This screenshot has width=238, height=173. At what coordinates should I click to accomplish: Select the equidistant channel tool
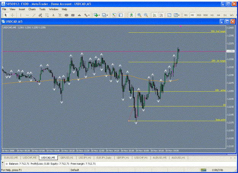[40, 15]
